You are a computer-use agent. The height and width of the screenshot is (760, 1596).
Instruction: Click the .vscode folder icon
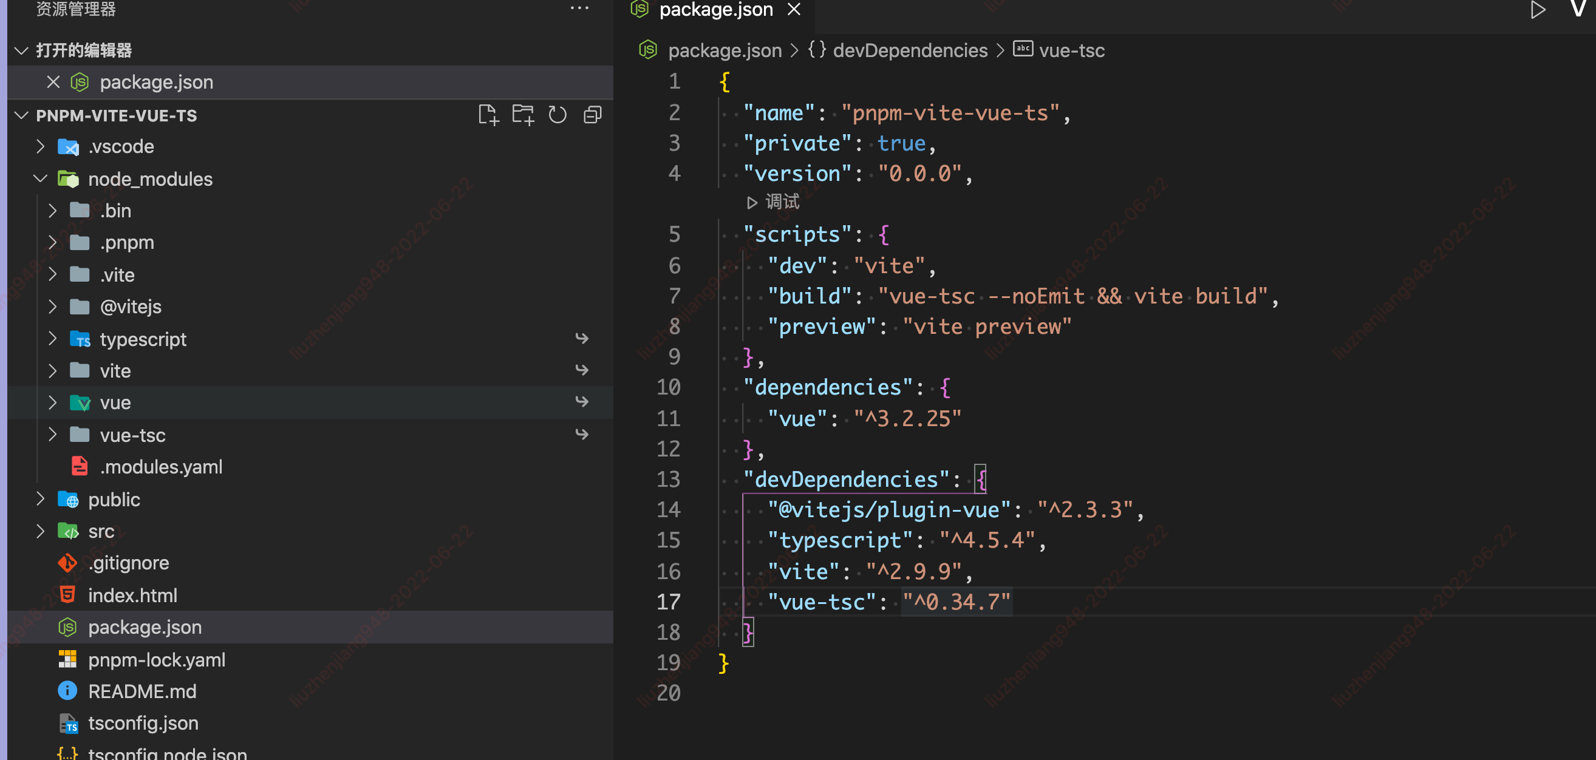tap(68, 147)
